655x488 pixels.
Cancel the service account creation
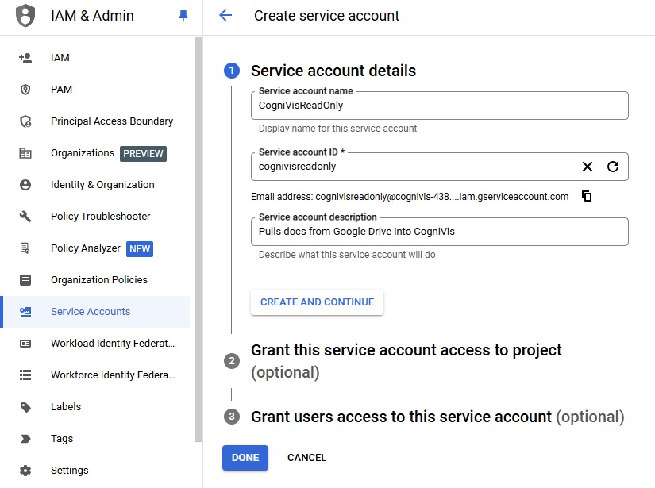306,458
